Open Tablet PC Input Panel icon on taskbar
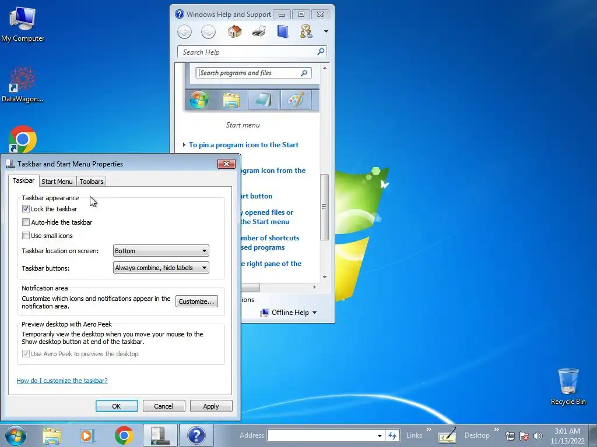This screenshot has width=597, height=447. tap(447, 435)
